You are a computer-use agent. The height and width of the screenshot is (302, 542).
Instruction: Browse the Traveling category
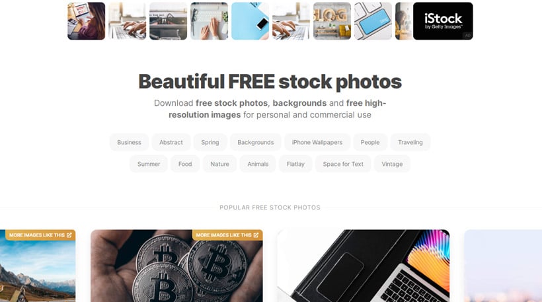point(410,142)
